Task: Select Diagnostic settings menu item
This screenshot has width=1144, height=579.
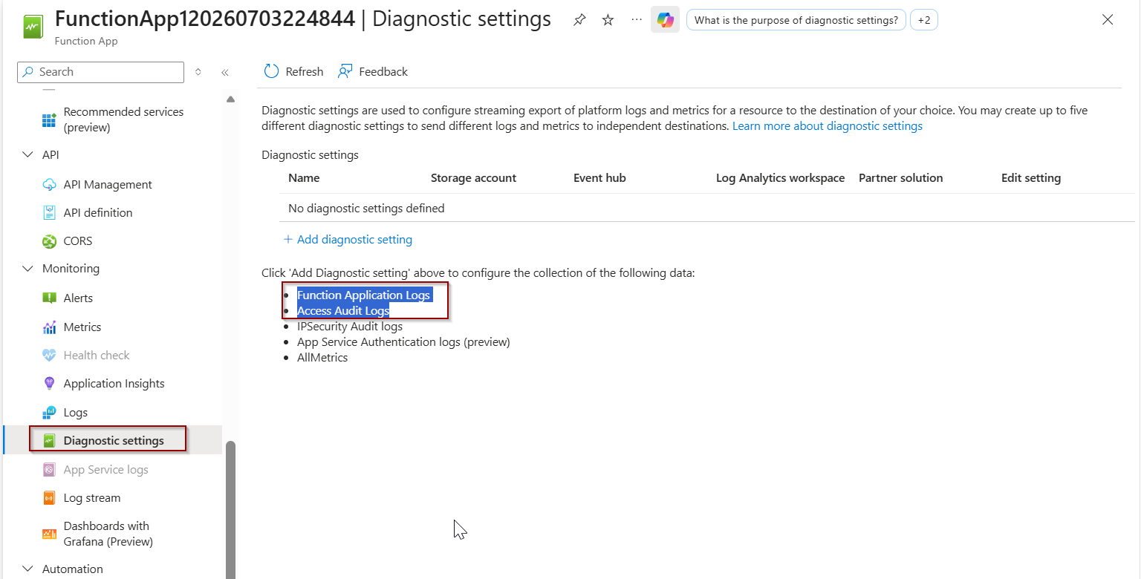Action: [114, 441]
